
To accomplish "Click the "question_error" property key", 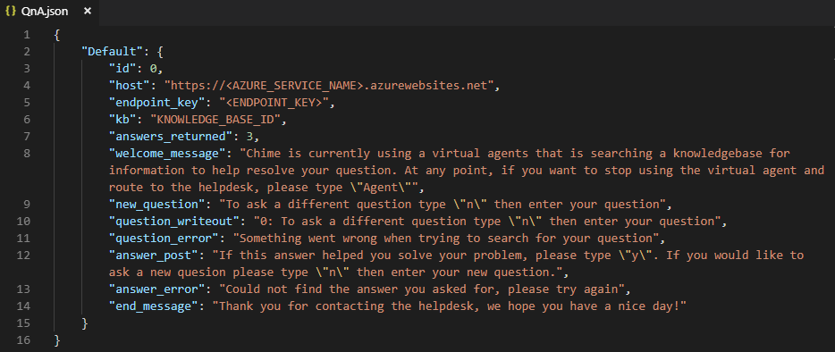I will [164, 238].
